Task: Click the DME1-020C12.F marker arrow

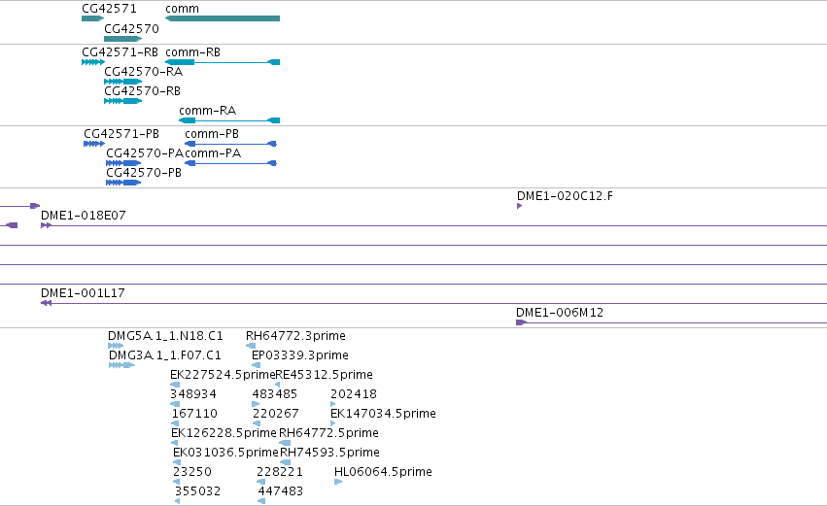Action: [x=520, y=206]
